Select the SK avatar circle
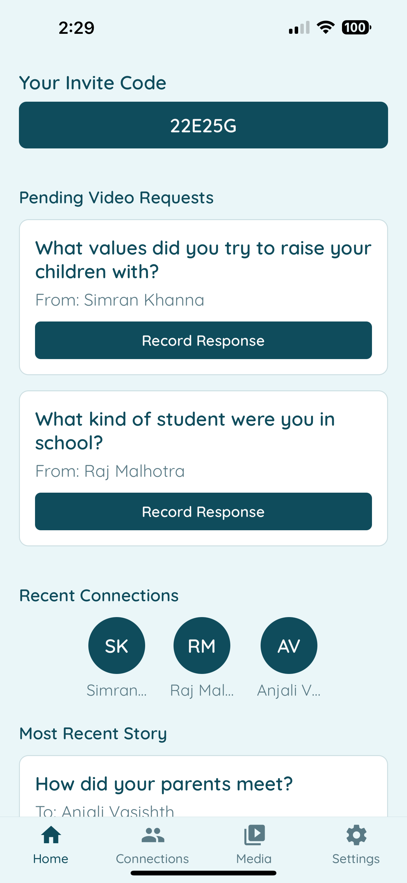Image resolution: width=407 pixels, height=883 pixels. 116,646
